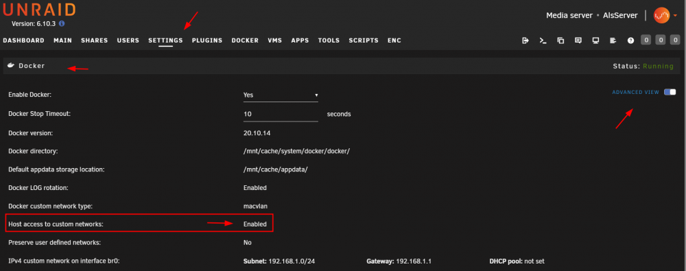Viewport: 686px width, 271px height.
Task: Click the ADVANCED VIEW label
Action: [x=635, y=93]
